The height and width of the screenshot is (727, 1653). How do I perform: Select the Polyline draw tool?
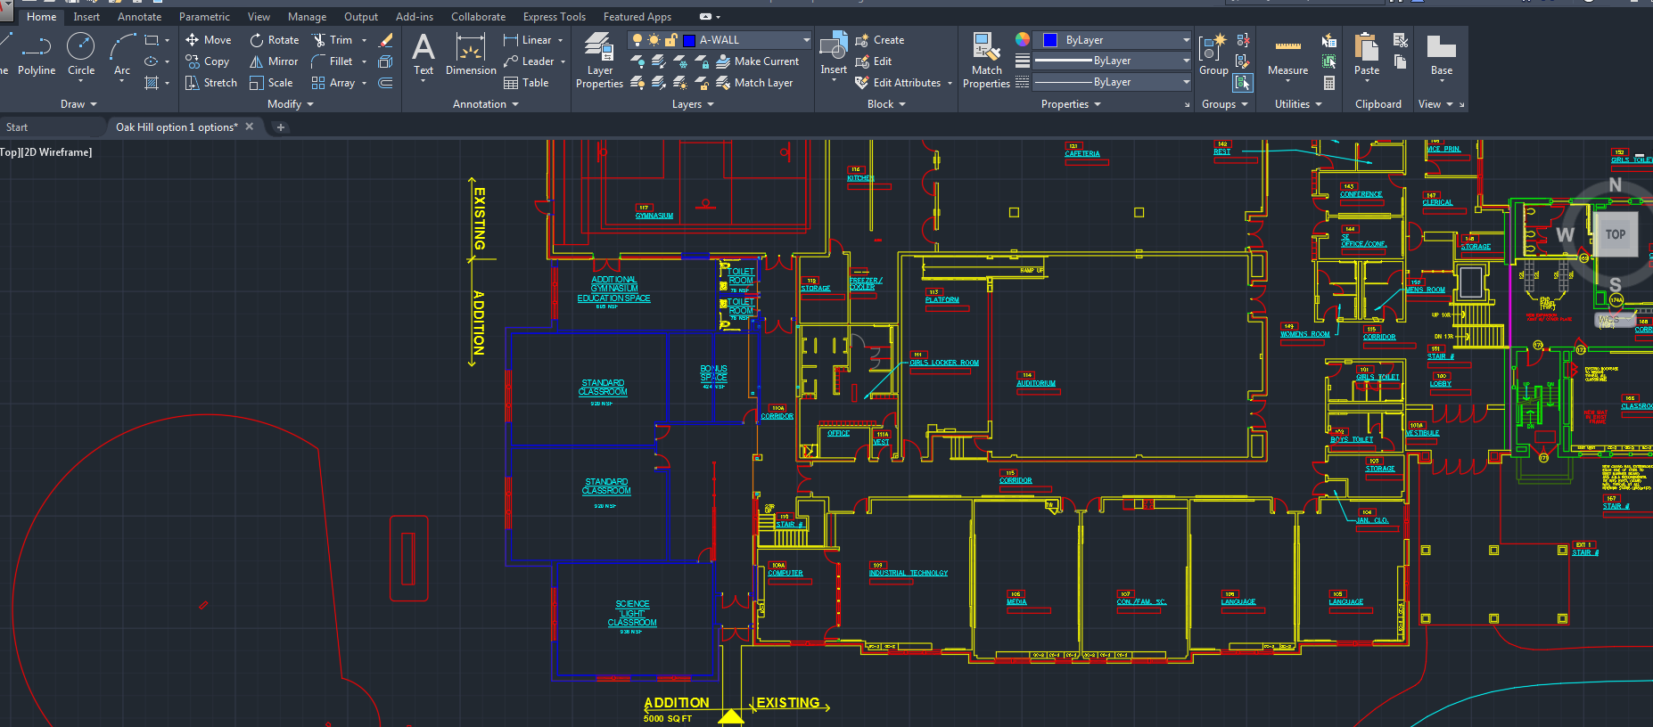click(x=37, y=54)
